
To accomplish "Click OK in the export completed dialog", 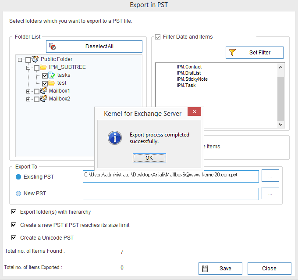I will [x=149, y=158].
